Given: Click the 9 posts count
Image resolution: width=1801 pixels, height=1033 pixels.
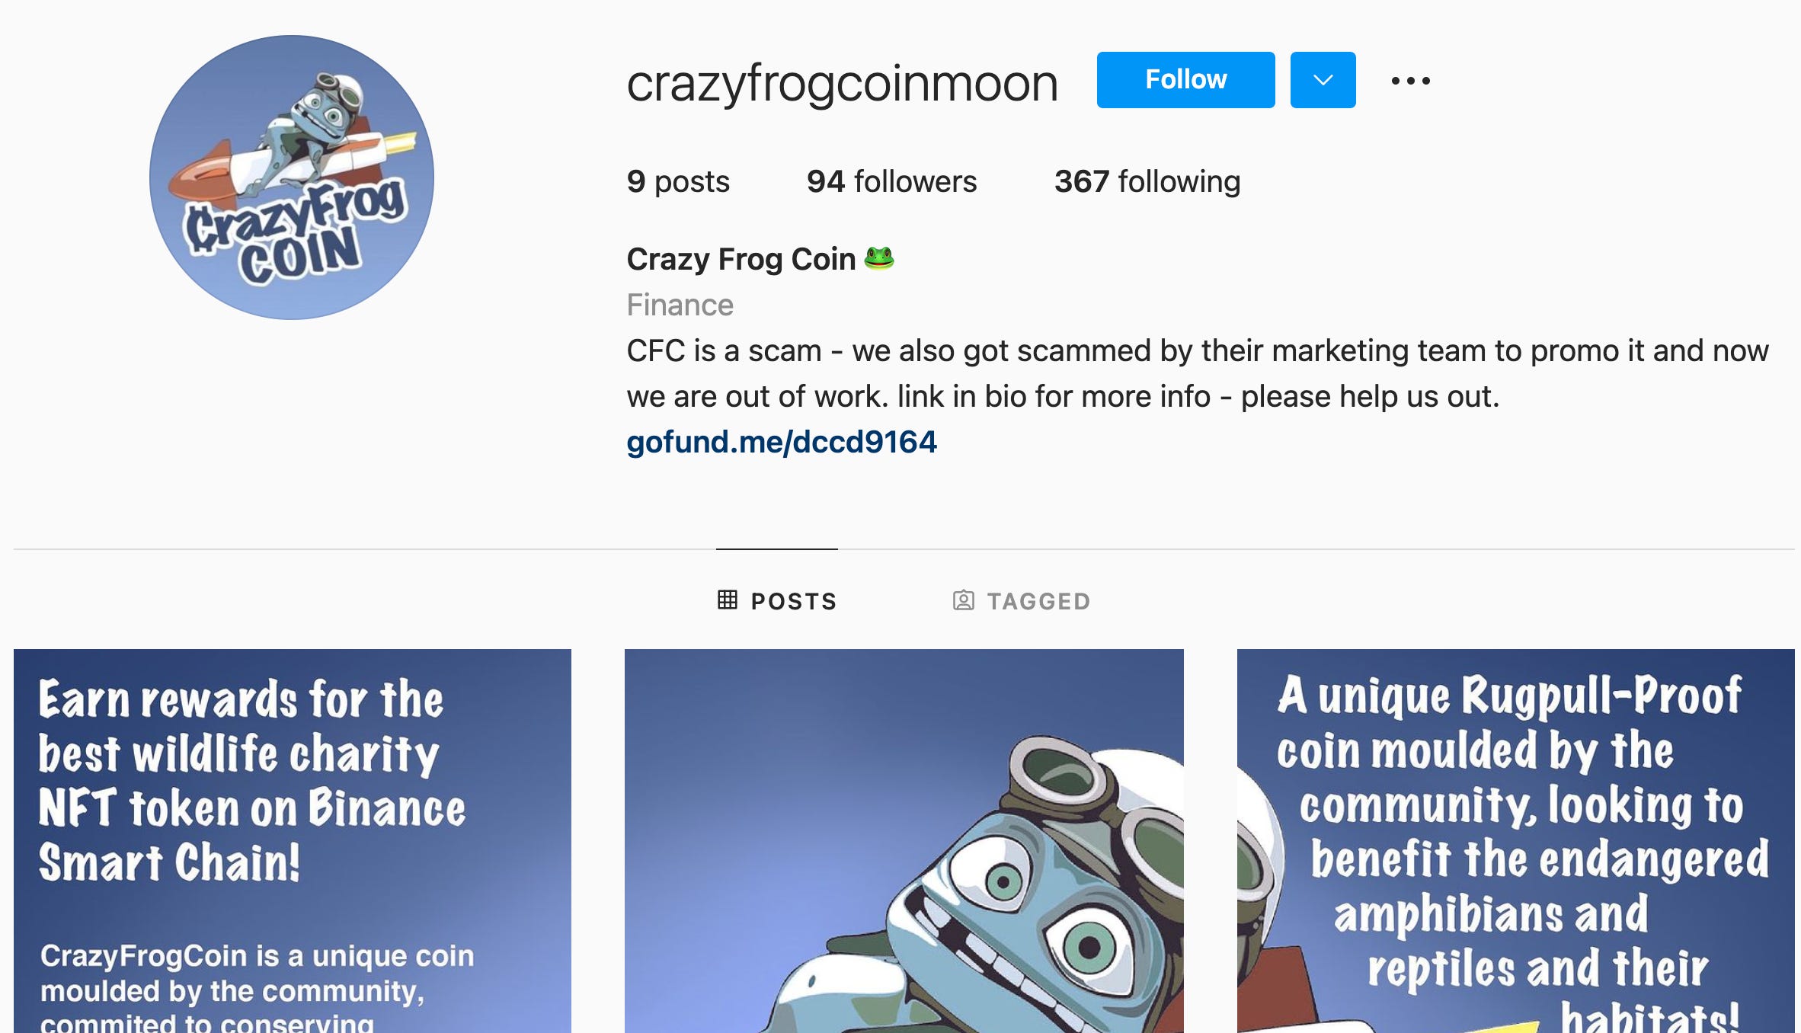Looking at the screenshot, I should click(678, 182).
